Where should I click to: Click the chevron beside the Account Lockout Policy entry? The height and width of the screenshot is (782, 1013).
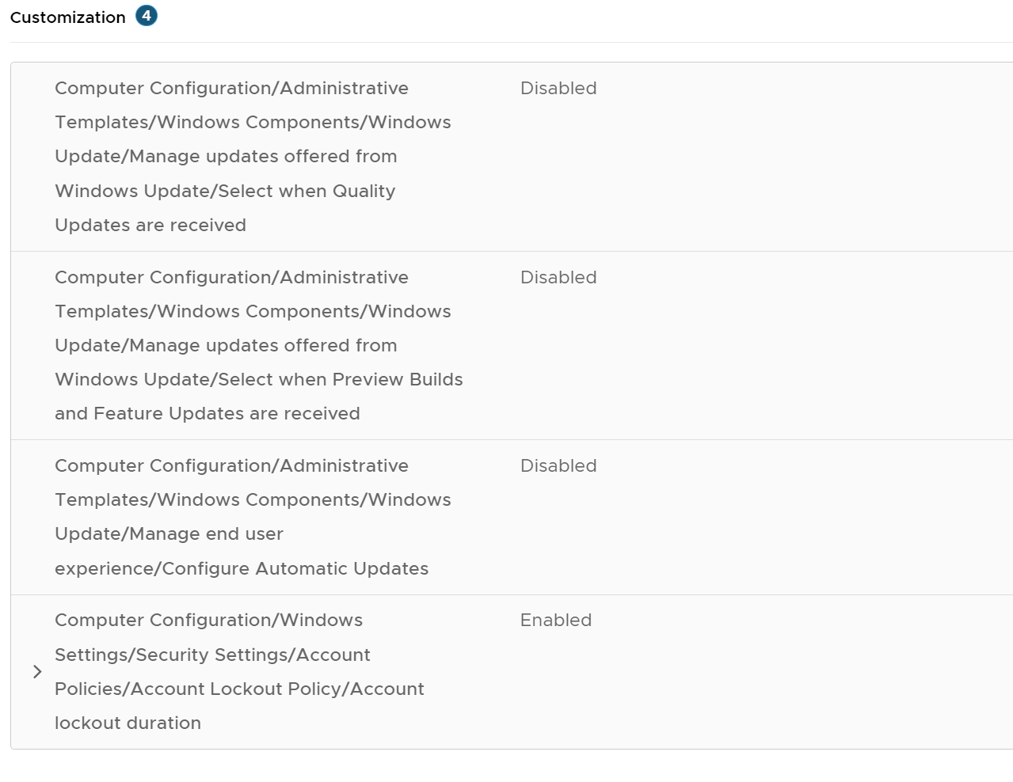[37, 671]
